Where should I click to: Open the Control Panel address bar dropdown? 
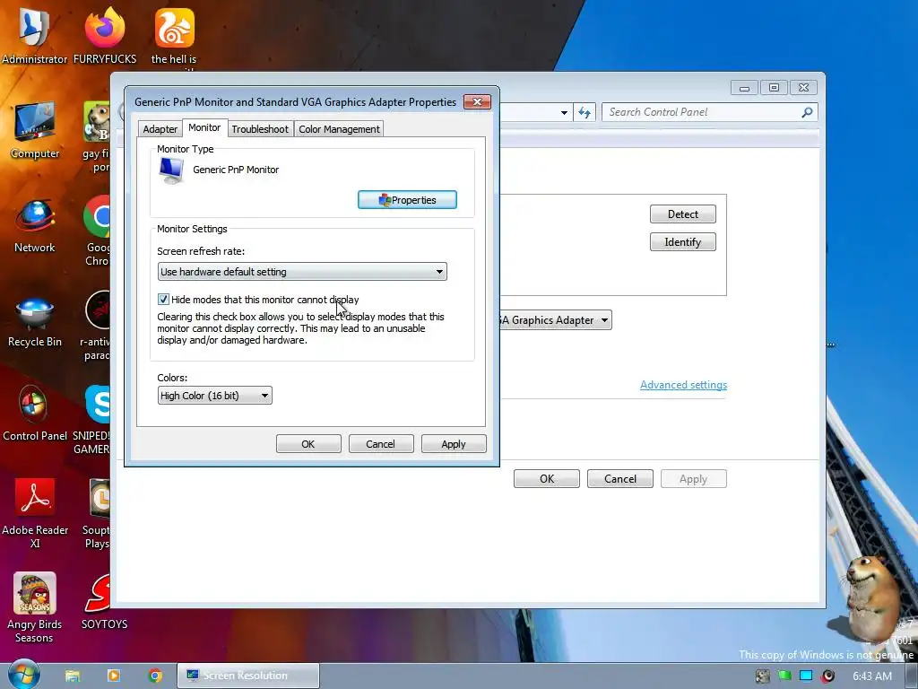tap(564, 112)
